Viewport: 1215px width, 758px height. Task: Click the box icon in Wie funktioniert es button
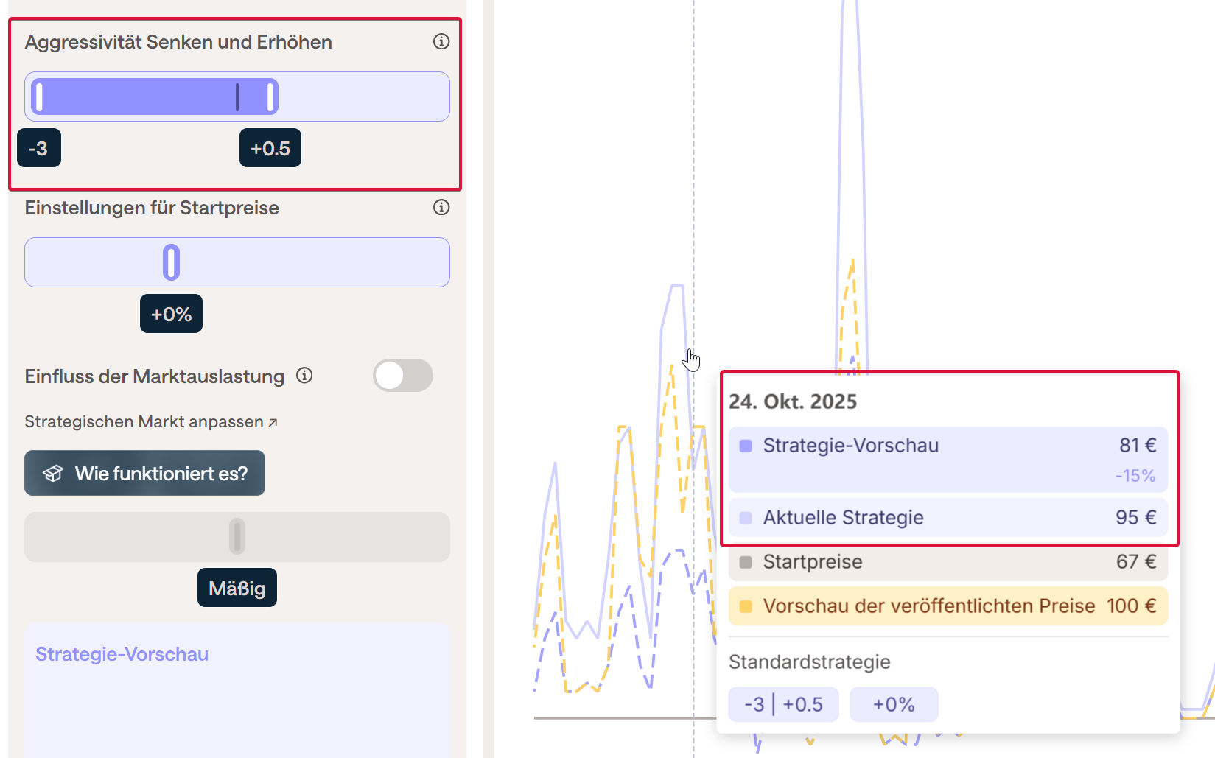[x=53, y=474]
